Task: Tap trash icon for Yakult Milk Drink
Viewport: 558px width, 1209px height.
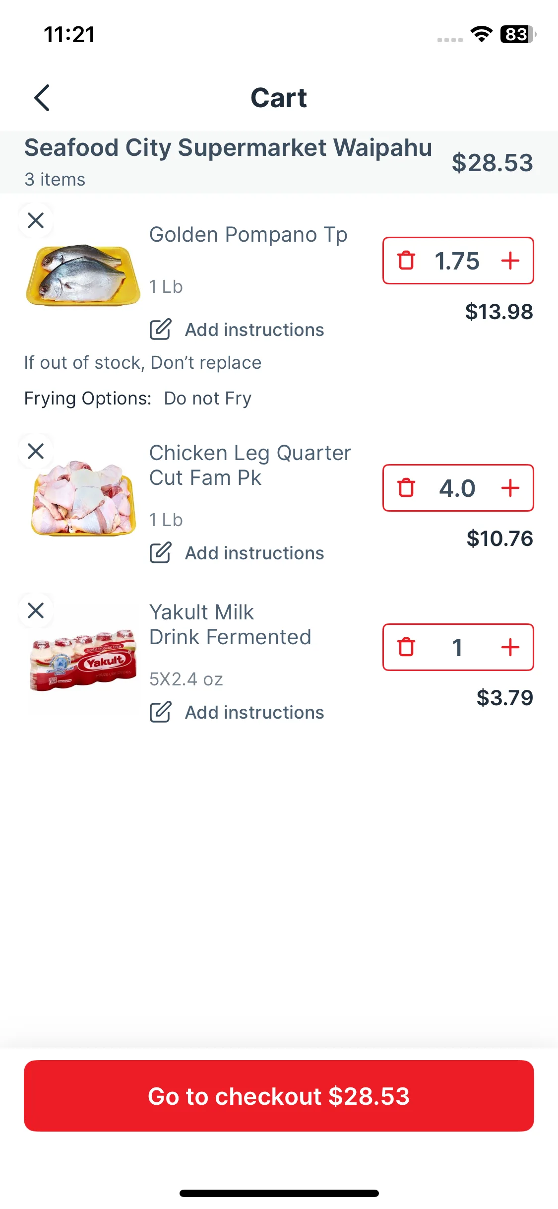Action: click(x=406, y=647)
